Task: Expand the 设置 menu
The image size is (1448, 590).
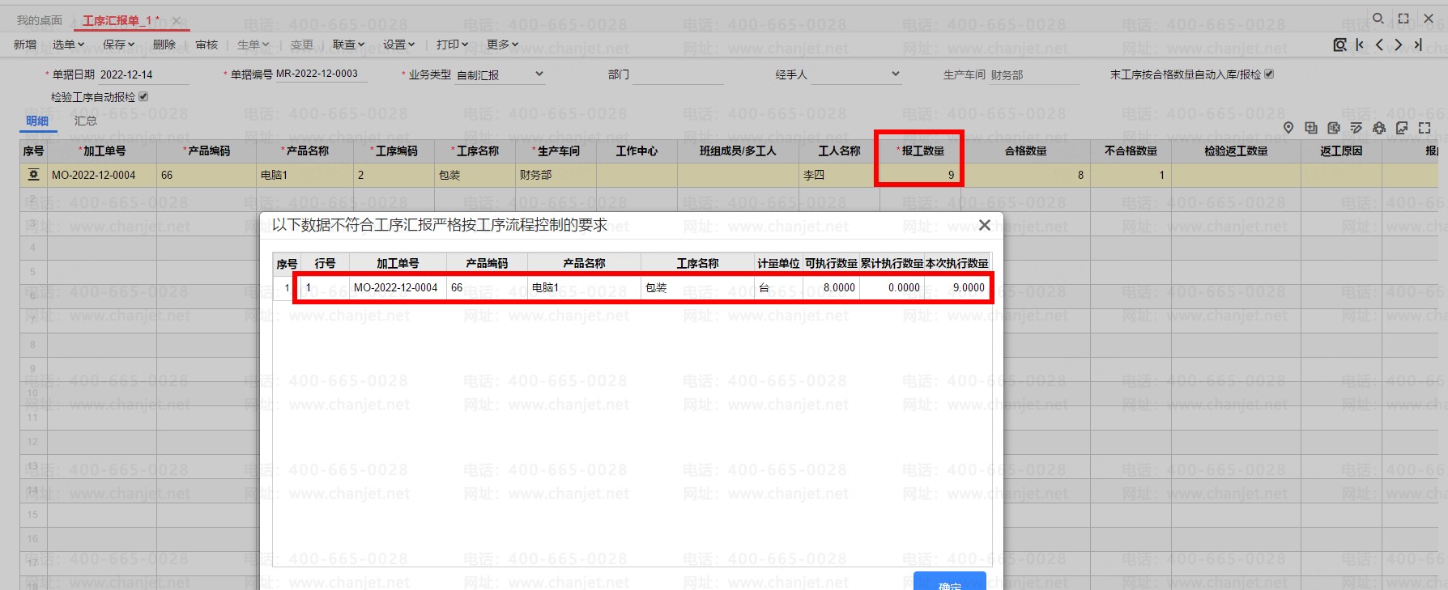Action: point(398,45)
